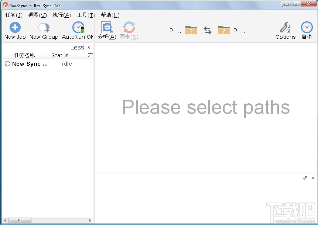Run the 分析(A) analyze tool
The image size is (318, 225).
click(107, 27)
